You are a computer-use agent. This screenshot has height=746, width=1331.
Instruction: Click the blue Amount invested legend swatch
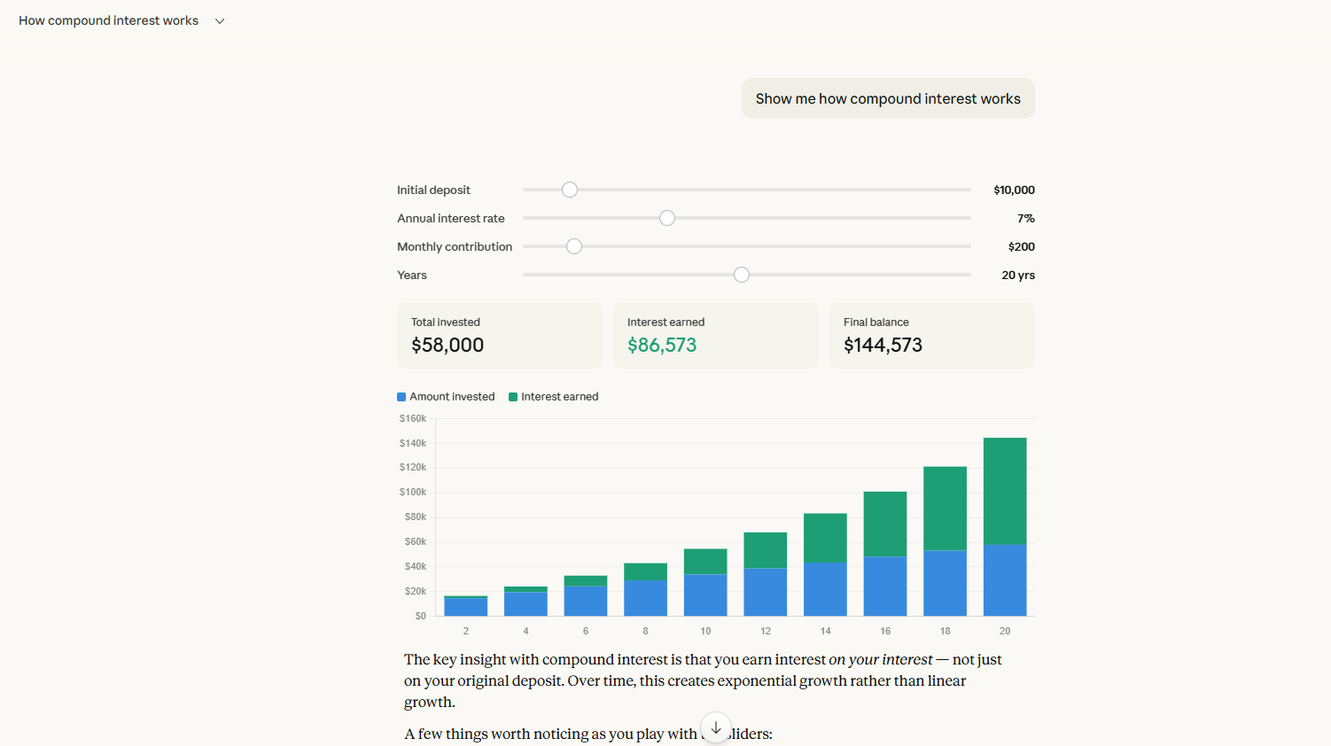tap(401, 397)
